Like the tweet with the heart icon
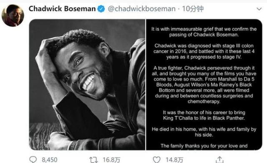This screenshot has width=267, height=163. 156,160
